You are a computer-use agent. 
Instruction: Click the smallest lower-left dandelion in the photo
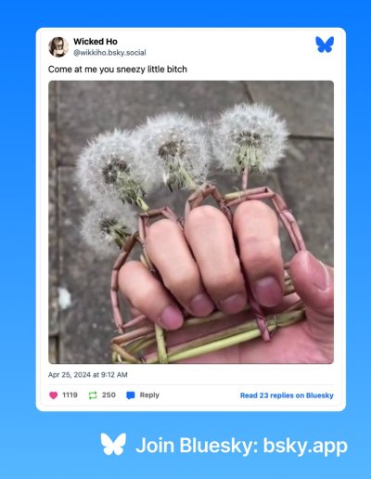click(x=105, y=227)
